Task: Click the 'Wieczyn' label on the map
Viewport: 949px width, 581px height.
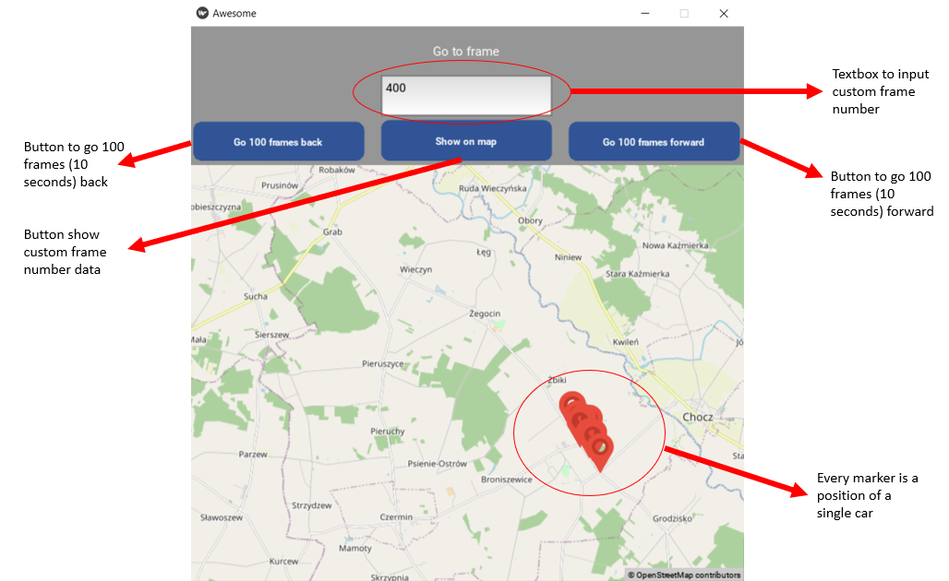Action: [415, 269]
